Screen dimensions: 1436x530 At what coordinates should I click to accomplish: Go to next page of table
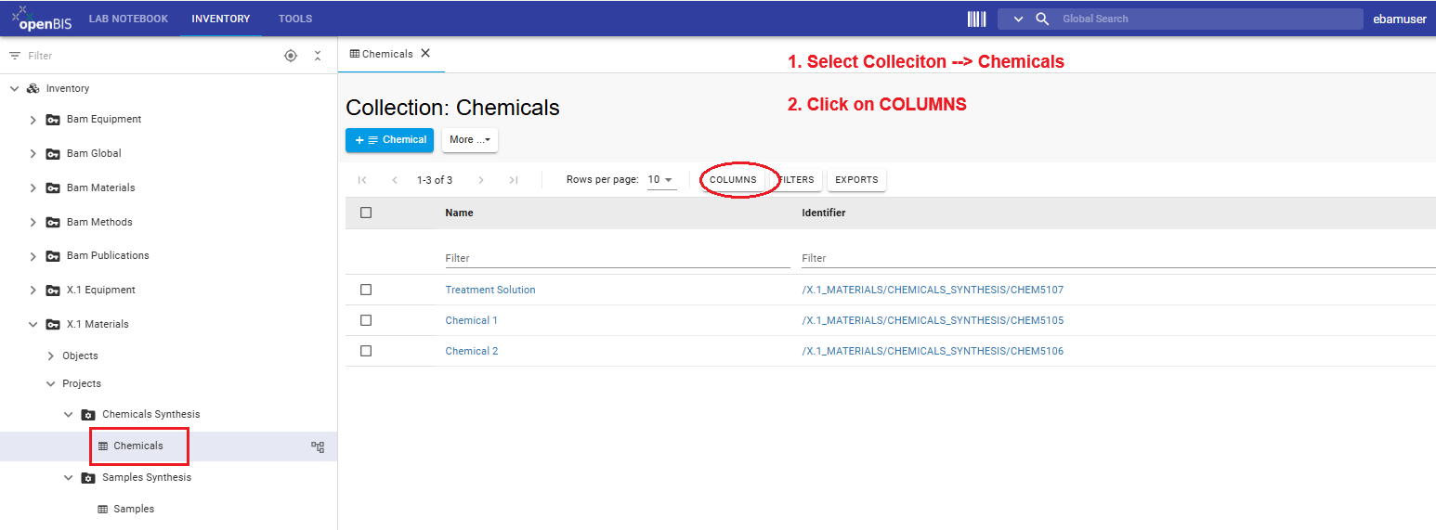(x=481, y=180)
